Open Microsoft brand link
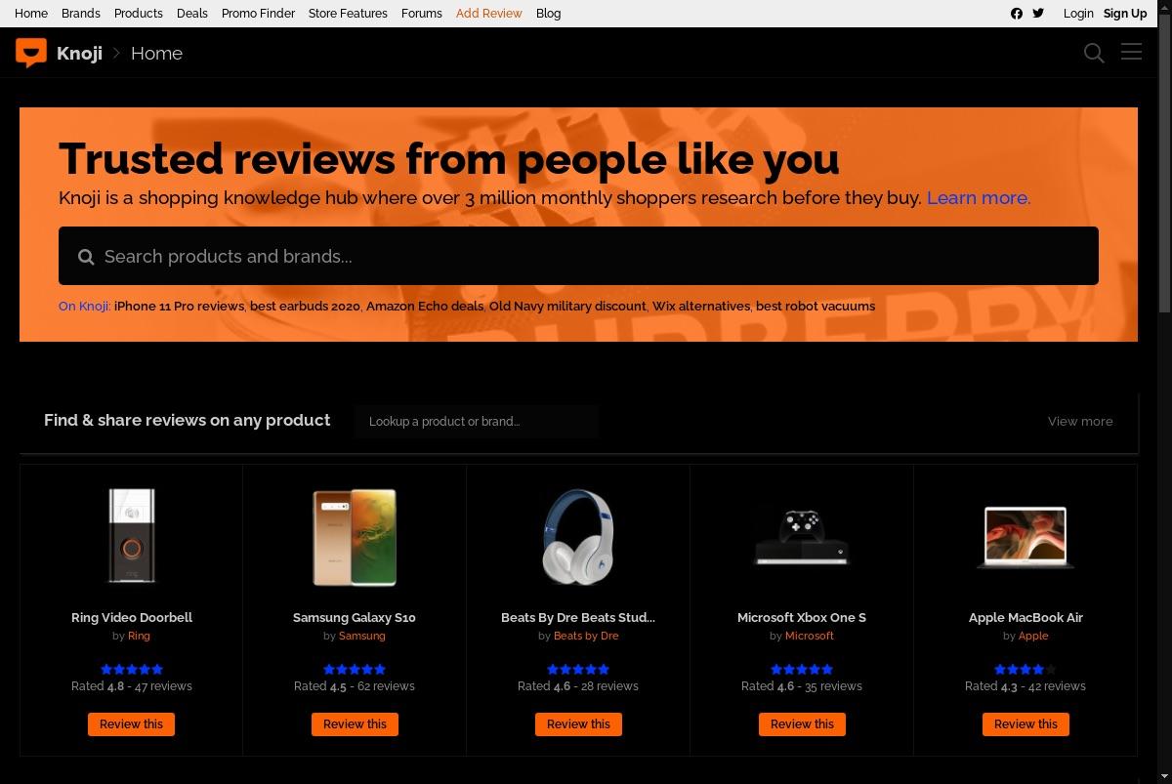Image resolution: width=1172 pixels, height=784 pixels. pyautogui.click(x=810, y=636)
